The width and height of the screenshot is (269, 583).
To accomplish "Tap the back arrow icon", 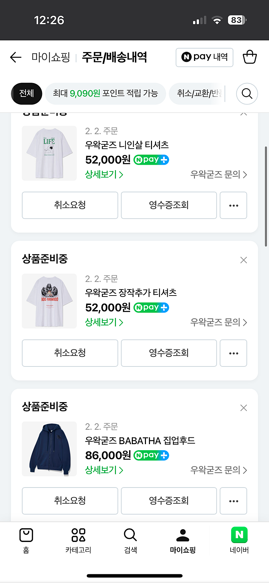I will [16, 57].
